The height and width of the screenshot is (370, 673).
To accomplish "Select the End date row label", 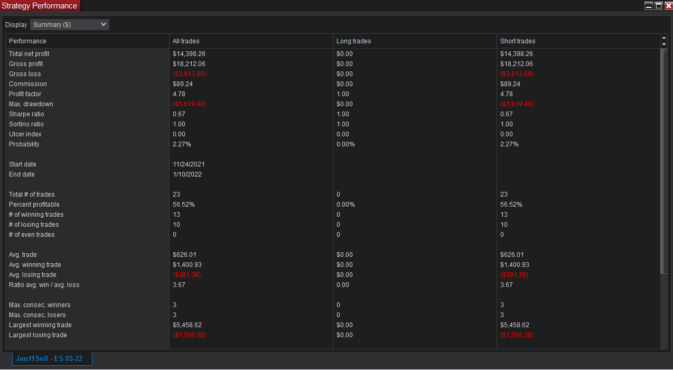I will click(x=22, y=174).
